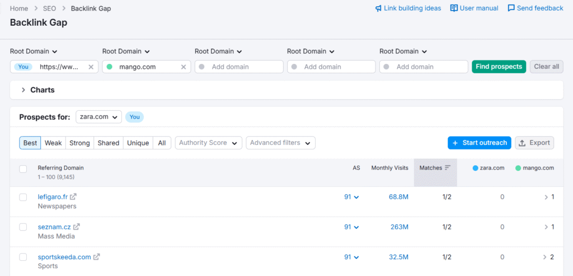The image size is (573, 276).
Task: Select the Shared tab
Action: pyautogui.click(x=109, y=143)
